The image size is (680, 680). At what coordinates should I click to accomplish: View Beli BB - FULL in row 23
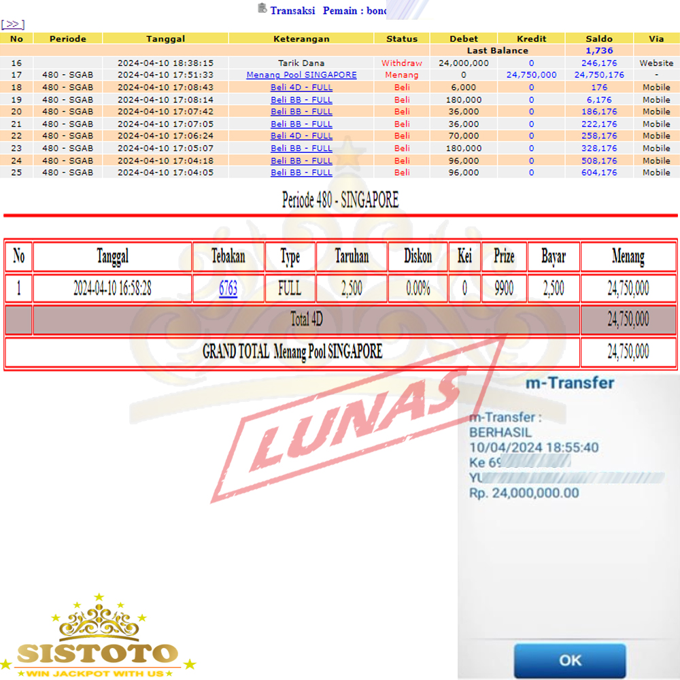tap(301, 148)
